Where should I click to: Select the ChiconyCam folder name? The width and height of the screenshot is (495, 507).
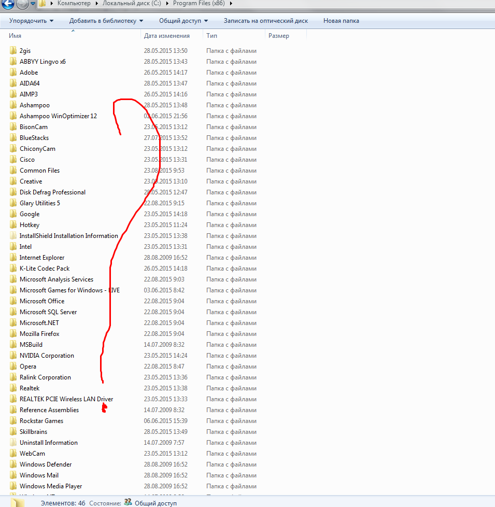click(x=37, y=149)
